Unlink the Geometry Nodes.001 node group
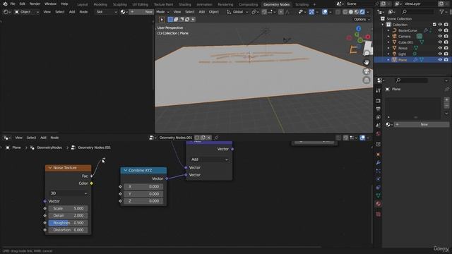Screen dimensions: 452x254 coord(209,138)
